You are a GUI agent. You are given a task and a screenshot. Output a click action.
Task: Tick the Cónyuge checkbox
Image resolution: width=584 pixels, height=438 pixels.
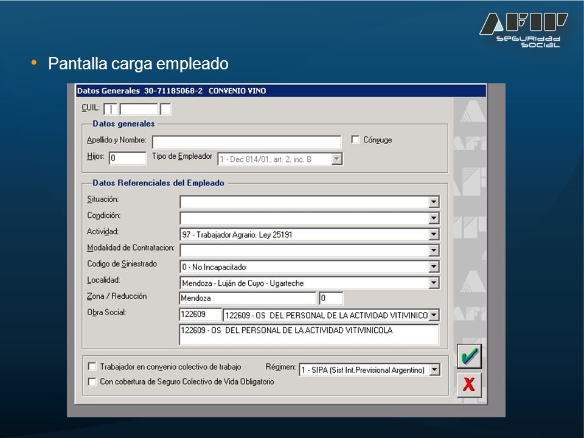point(355,140)
